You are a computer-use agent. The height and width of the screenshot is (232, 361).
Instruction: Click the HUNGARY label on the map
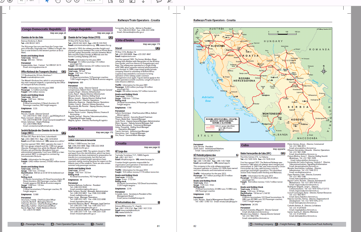tap(273, 41)
